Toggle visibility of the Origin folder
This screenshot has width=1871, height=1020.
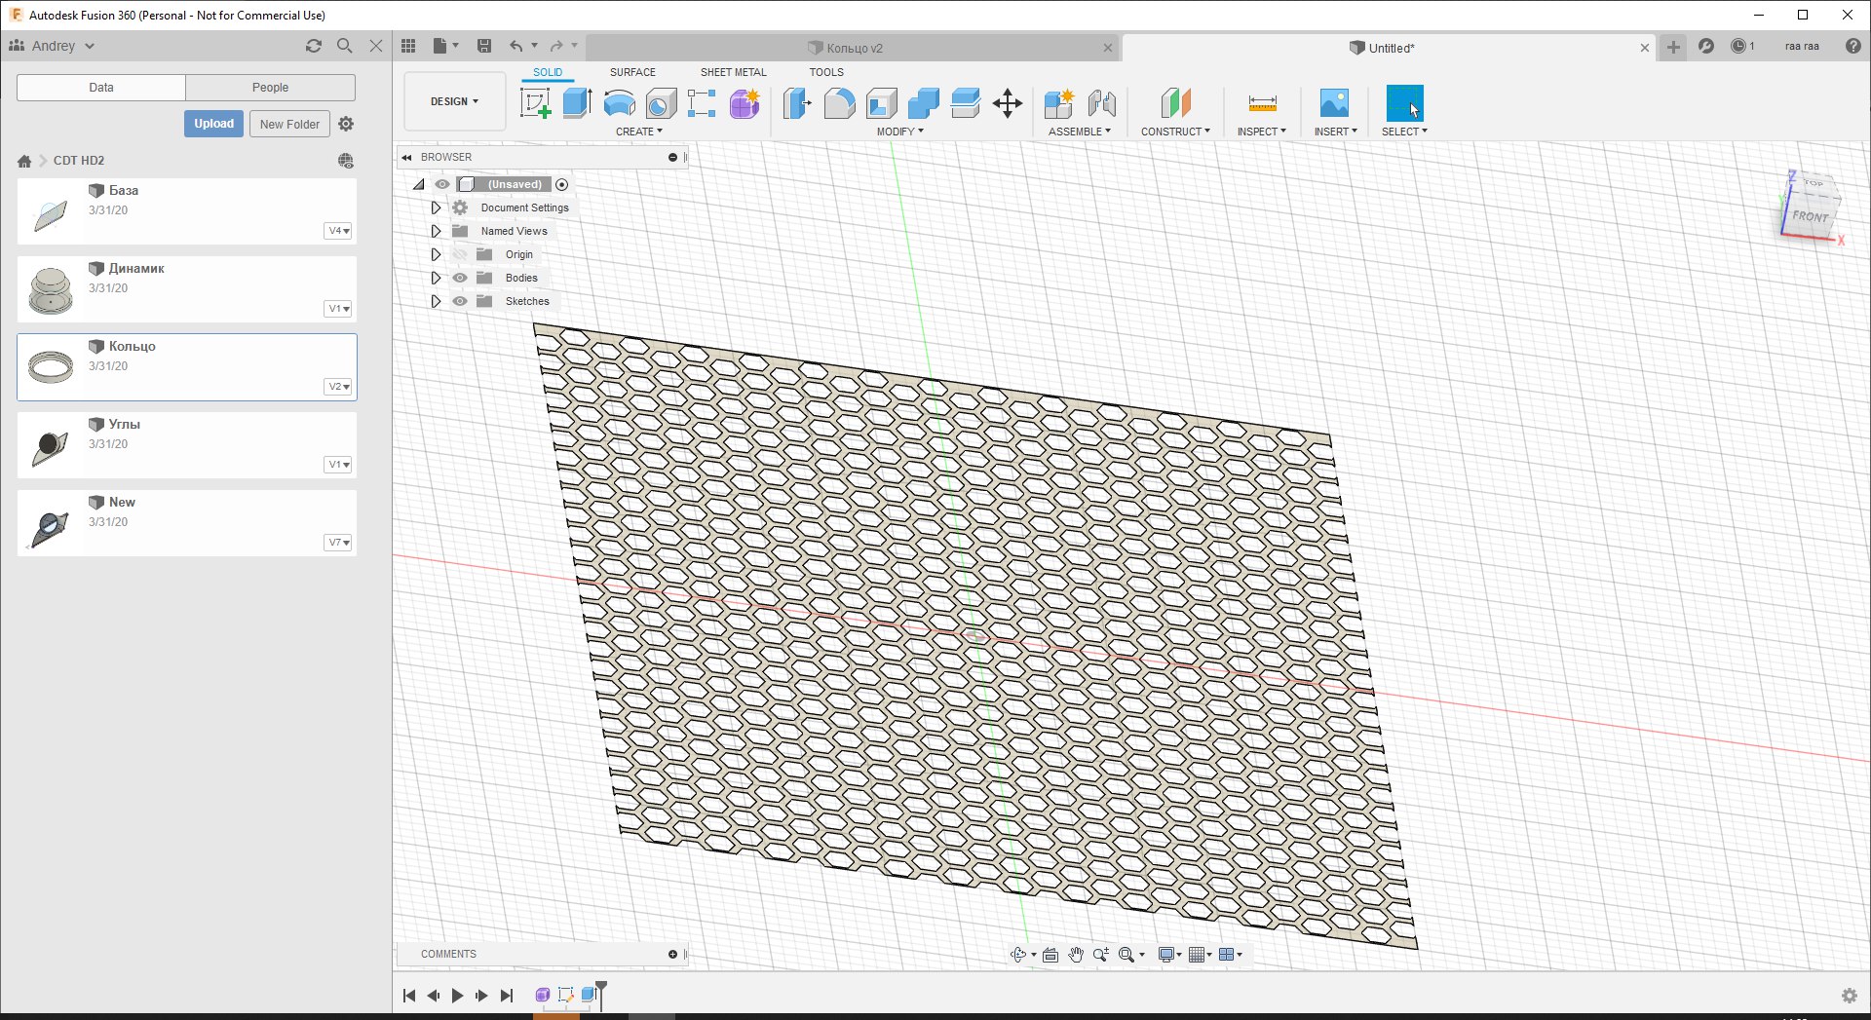[460, 254]
